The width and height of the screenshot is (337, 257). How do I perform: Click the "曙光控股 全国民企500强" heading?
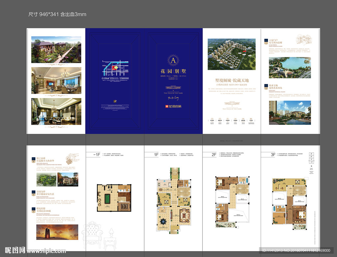[x=44, y=210]
